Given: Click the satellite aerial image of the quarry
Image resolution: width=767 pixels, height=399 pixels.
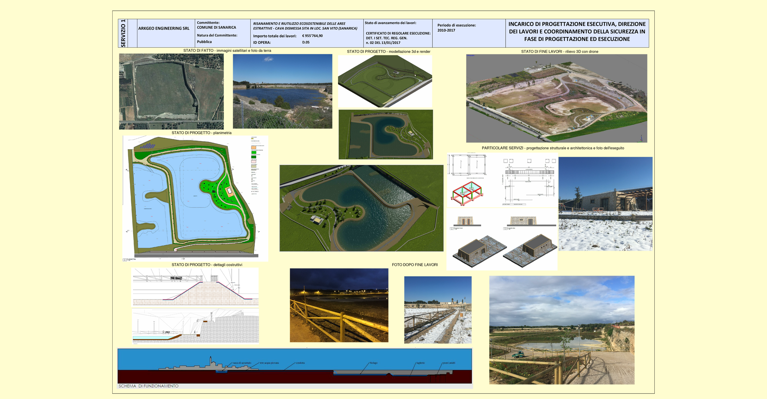Looking at the screenshot, I should point(171,91).
